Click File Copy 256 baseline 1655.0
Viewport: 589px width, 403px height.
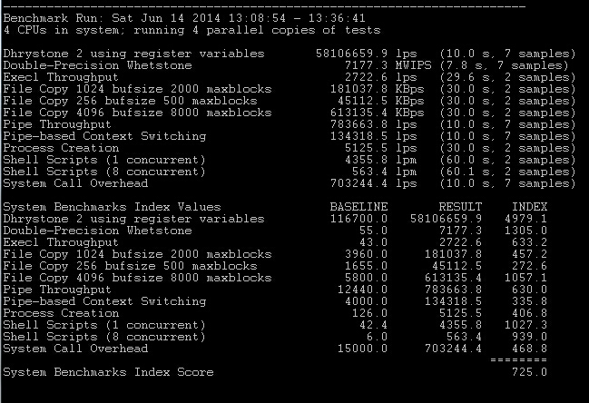(367, 266)
